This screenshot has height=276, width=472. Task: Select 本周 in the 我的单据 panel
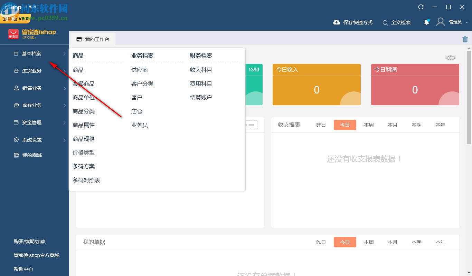369,242
